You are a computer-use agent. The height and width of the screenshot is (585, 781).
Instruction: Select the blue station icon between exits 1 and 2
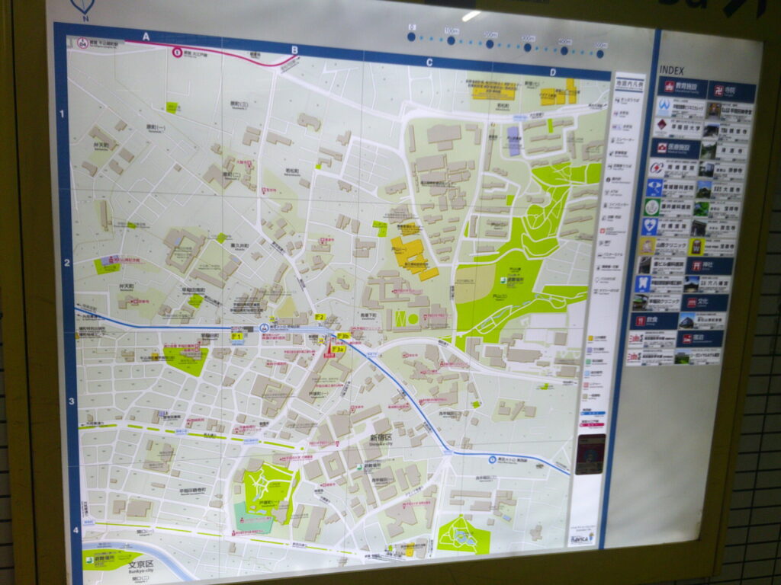(264, 328)
